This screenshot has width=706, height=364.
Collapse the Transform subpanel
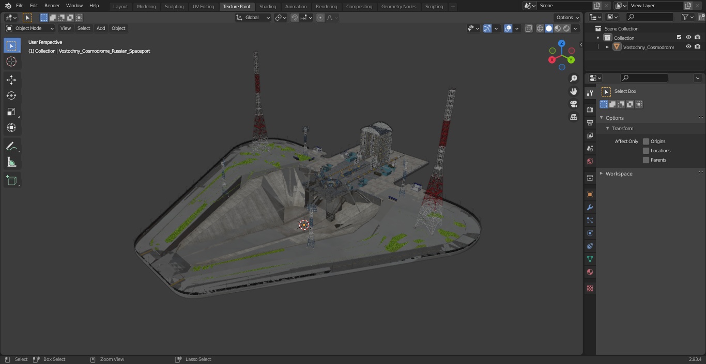(x=608, y=128)
